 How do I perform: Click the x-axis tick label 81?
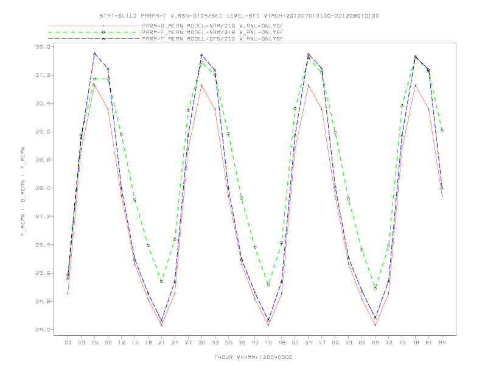[x=429, y=343]
